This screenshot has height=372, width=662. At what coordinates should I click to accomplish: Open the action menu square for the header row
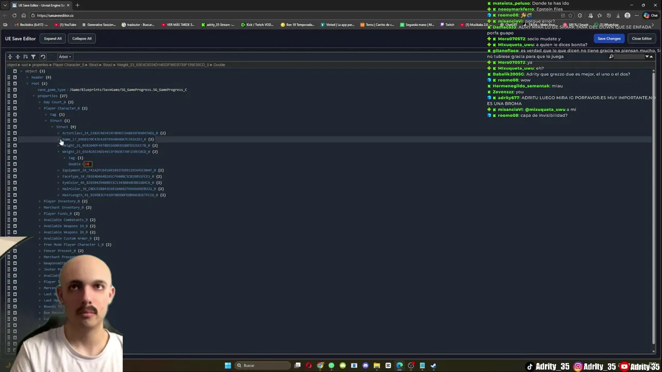tap(14, 78)
